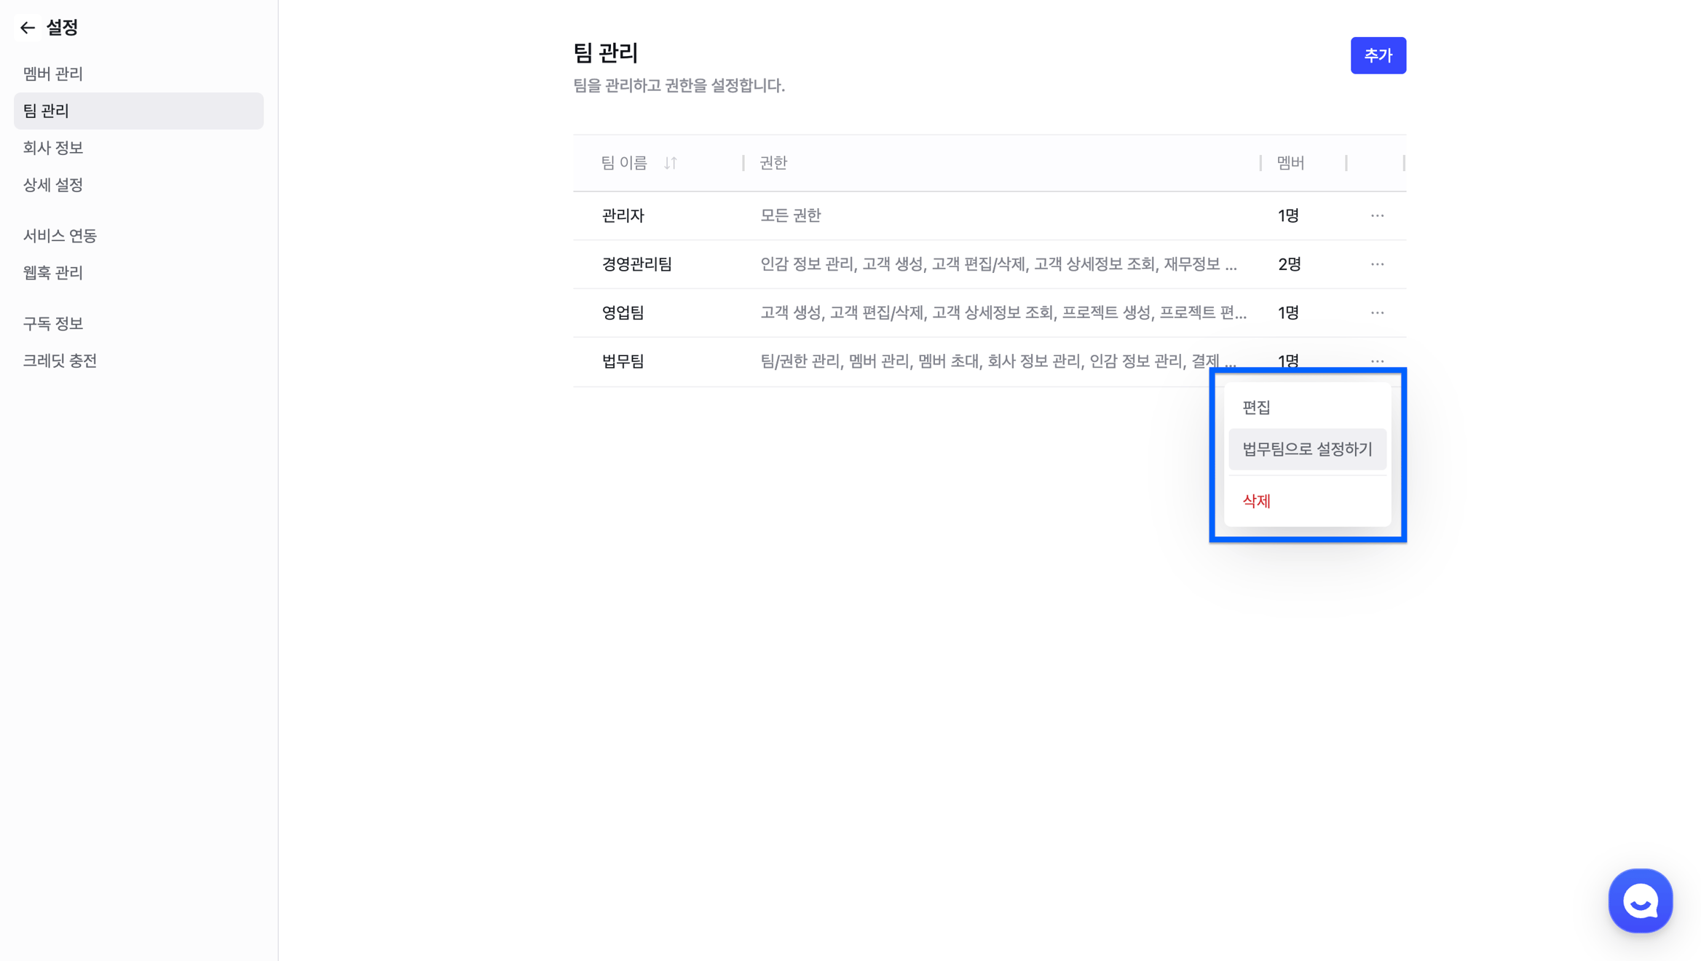Select 편집 in the context menu
The image size is (1701, 961).
pos(1256,408)
